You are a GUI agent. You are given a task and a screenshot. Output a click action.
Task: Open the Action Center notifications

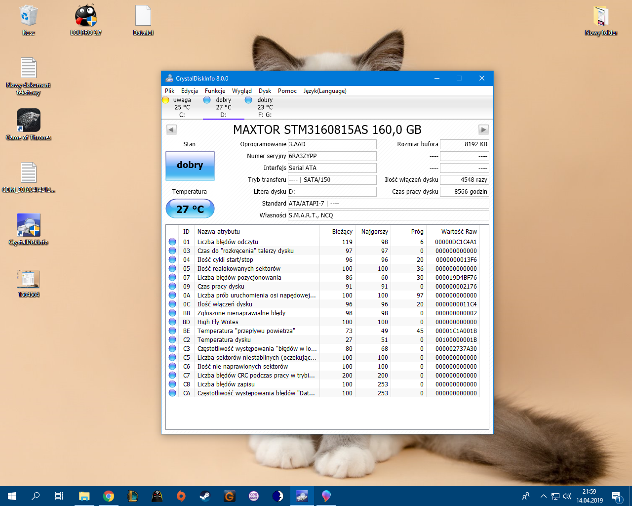[616, 496]
